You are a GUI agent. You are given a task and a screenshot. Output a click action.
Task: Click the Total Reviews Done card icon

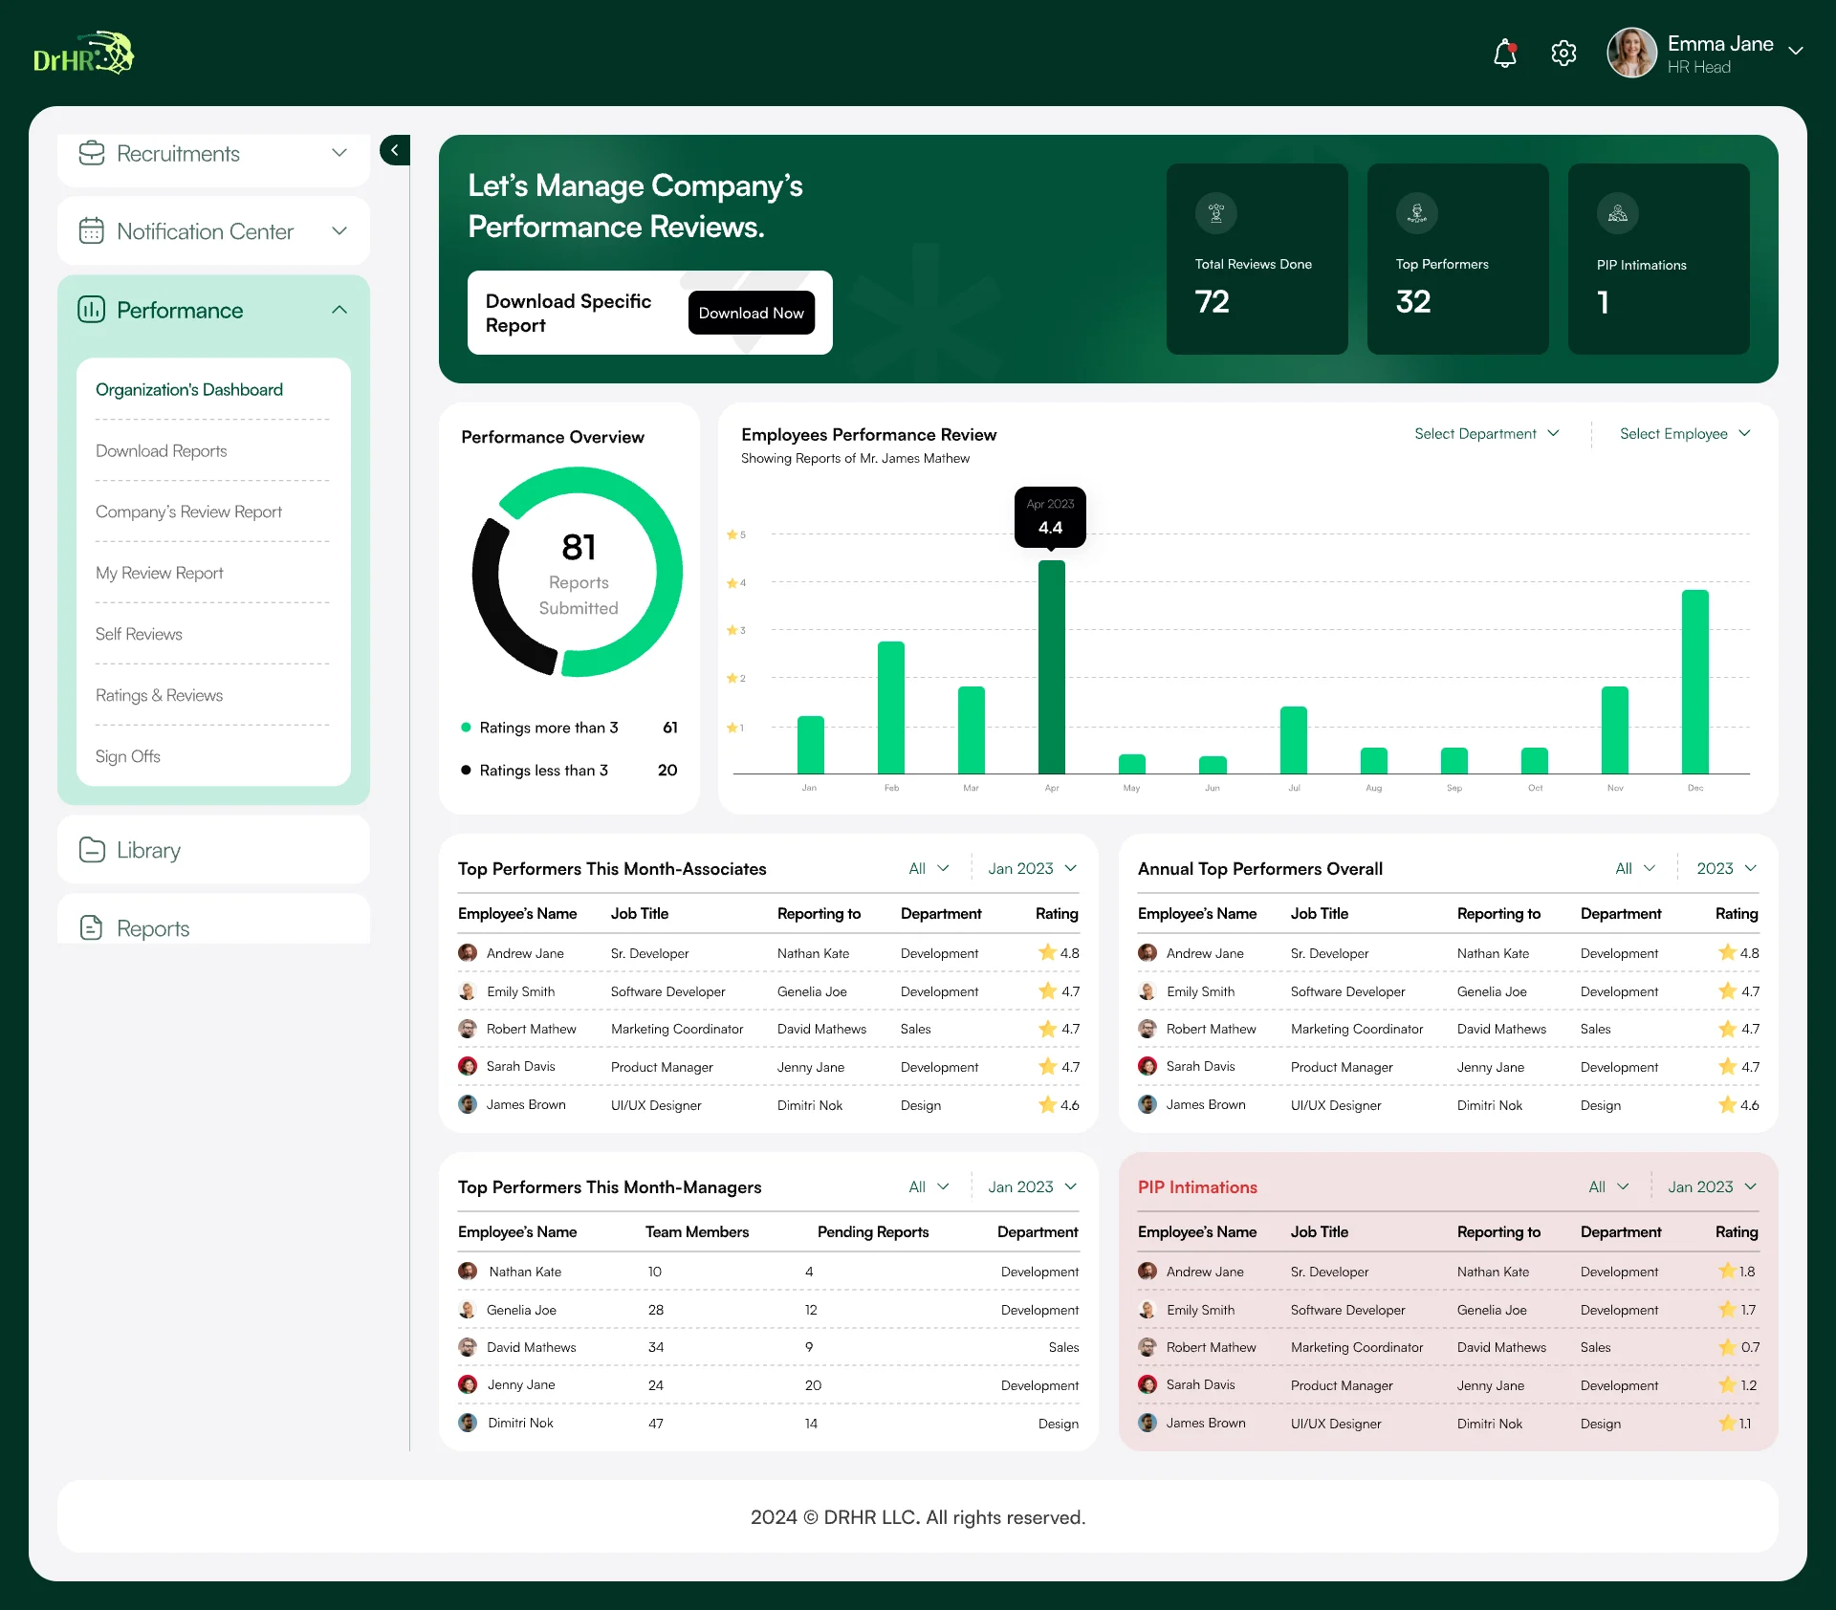click(1216, 213)
